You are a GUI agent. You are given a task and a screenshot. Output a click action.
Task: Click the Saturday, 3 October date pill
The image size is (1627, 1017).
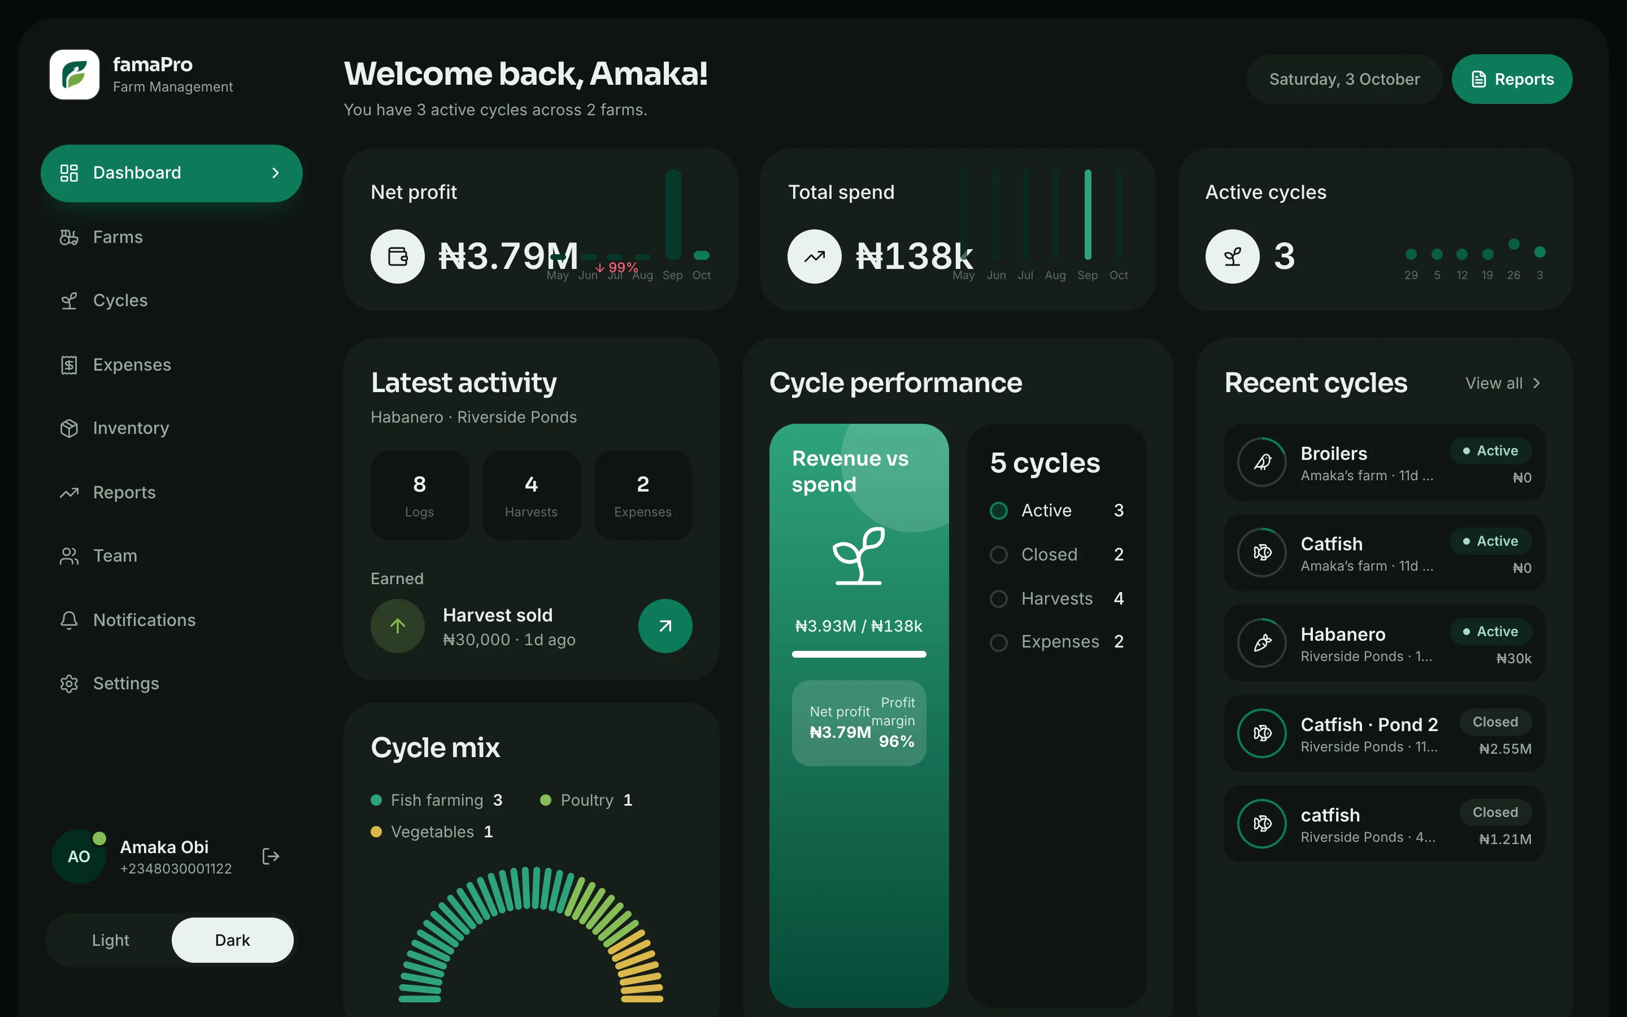(1344, 79)
